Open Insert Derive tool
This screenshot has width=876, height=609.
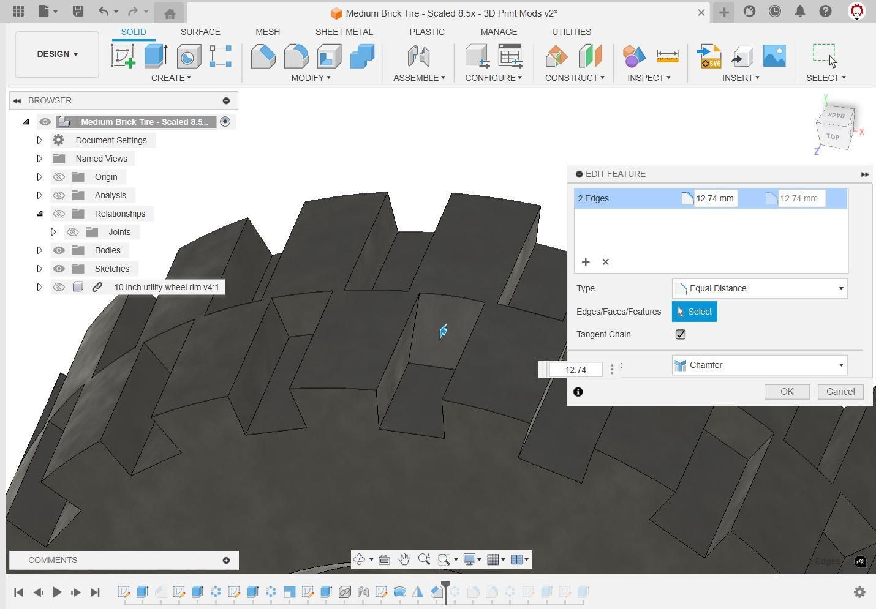click(742, 56)
